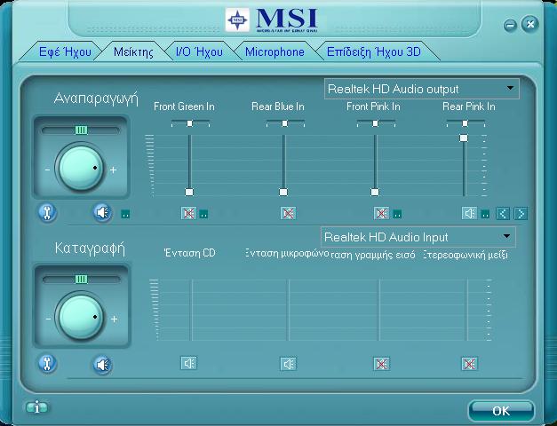Screen dimensions: 557x426
Task: Show next playback channels with right arrow
Action: [521, 214]
